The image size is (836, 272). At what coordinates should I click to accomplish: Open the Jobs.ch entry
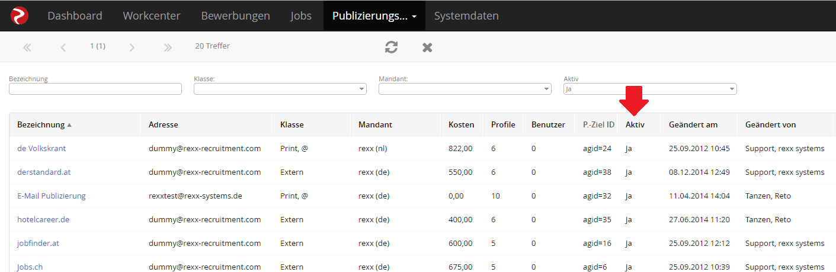[30, 267]
